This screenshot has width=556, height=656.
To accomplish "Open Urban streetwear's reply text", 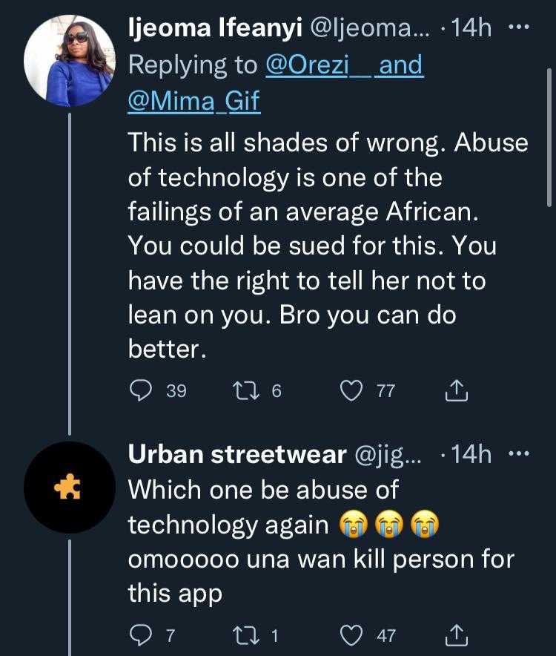I will click(319, 542).
